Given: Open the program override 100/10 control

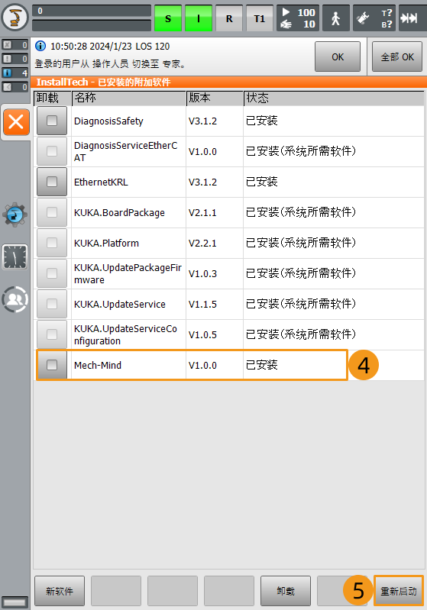Looking at the screenshot, I should 298,18.
